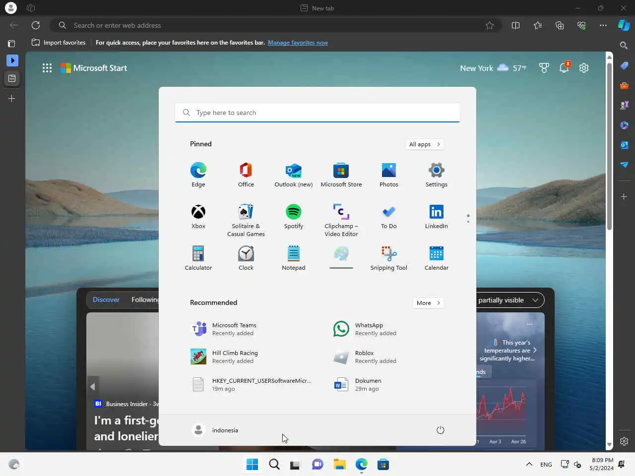635x476 pixels.
Task: Open recommended Hill Climb Racing
Action: [x=253, y=357]
